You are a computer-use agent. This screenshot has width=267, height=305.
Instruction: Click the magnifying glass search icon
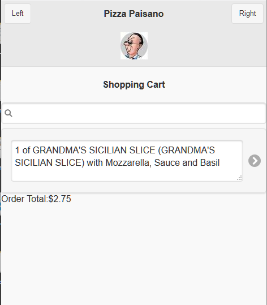click(x=8, y=113)
